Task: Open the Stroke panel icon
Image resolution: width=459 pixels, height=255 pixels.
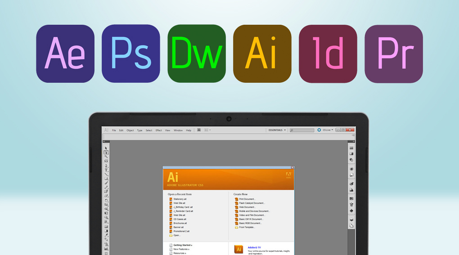Action: [x=351, y=148]
